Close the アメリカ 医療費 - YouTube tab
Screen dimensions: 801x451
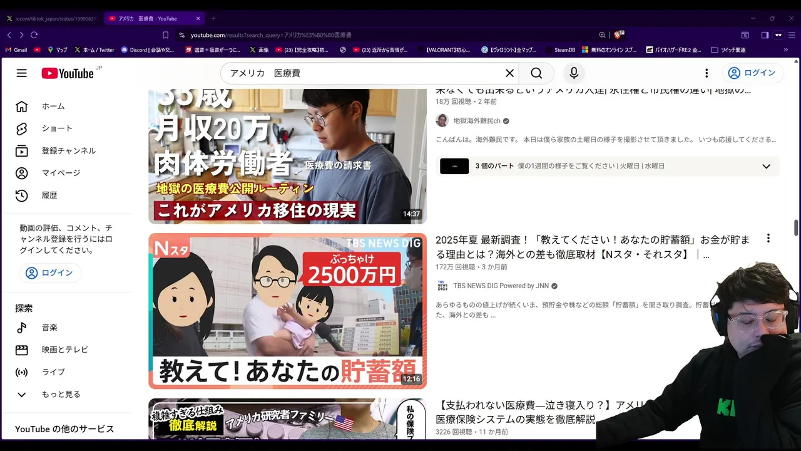pos(198,19)
